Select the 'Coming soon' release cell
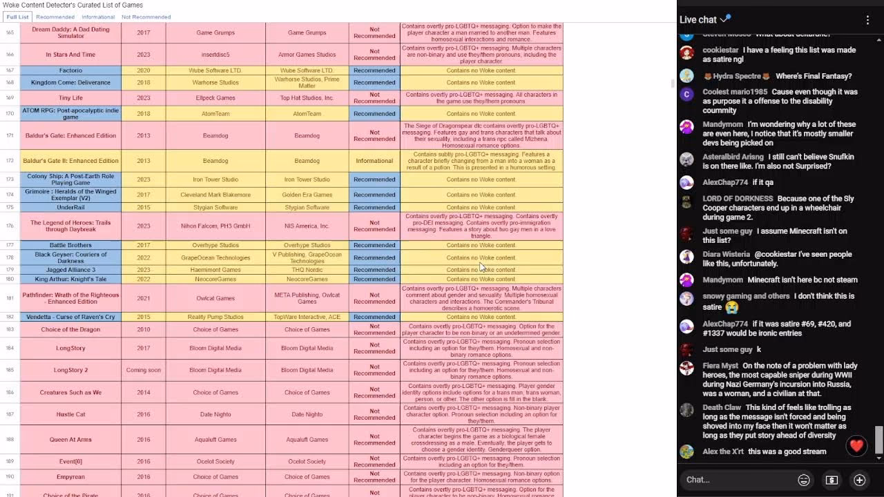 (x=144, y=370)
